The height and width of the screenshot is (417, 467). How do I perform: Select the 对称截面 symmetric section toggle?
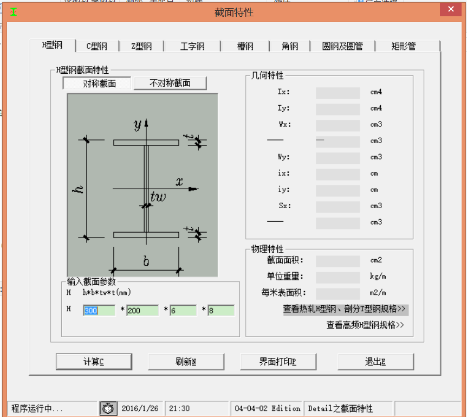point(98,84)
